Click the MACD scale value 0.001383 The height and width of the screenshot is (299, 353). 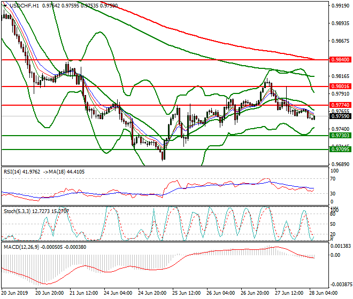[341, 246]
